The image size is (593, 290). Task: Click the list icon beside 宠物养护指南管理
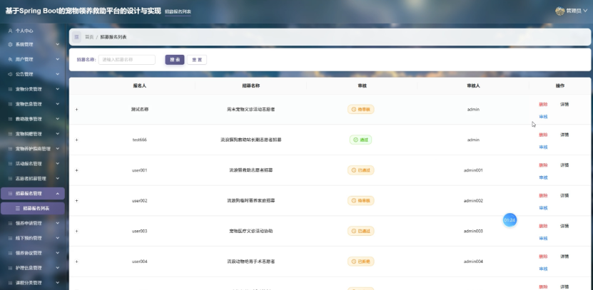10,149
